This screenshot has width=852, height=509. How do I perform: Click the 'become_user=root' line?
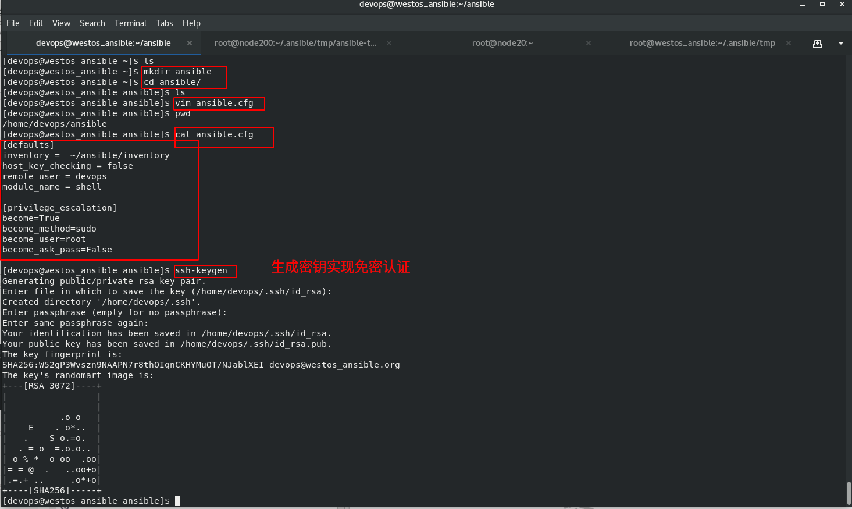pyautogui.click(x=44, y=239)
